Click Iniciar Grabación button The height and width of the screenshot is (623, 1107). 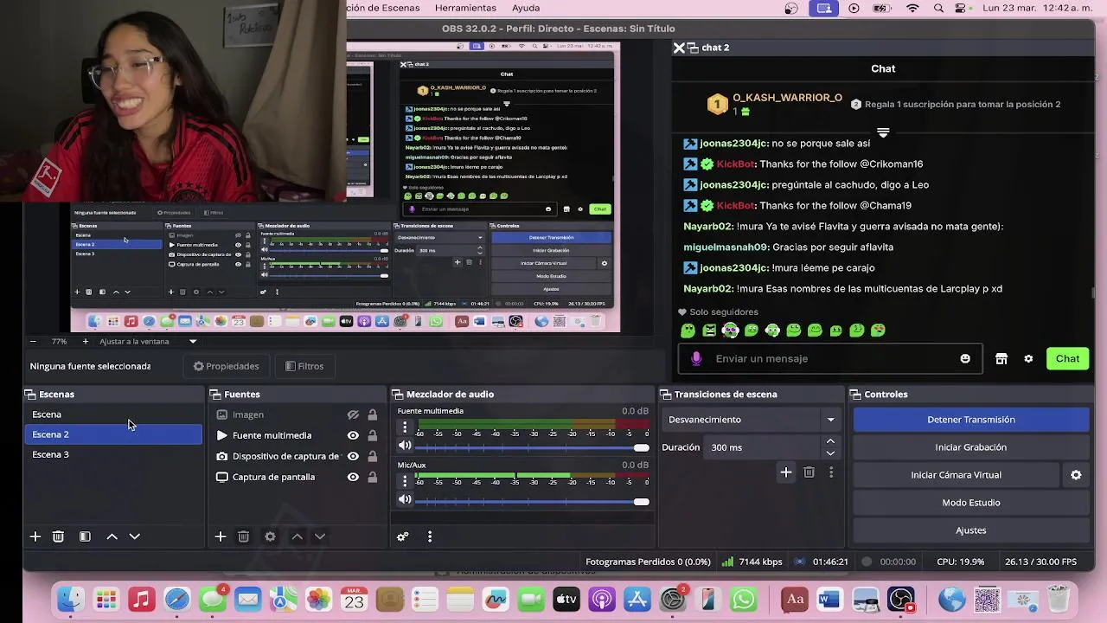pos(971,447)
